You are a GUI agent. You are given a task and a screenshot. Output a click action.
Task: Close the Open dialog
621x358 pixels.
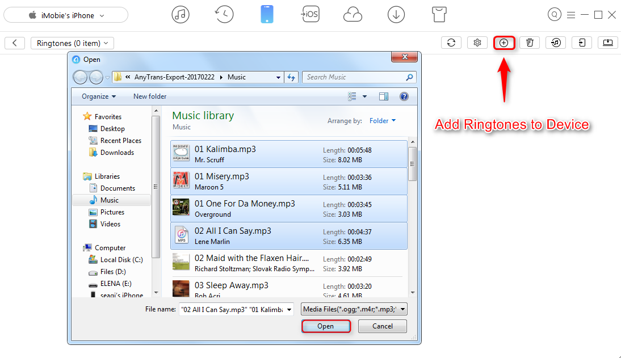(404, 57)
